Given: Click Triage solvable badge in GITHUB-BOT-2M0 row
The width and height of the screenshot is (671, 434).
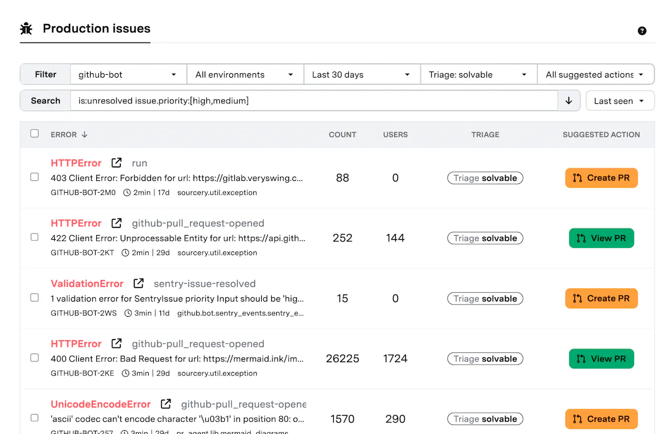Looking at the screenshot, I should coord(485,178).
